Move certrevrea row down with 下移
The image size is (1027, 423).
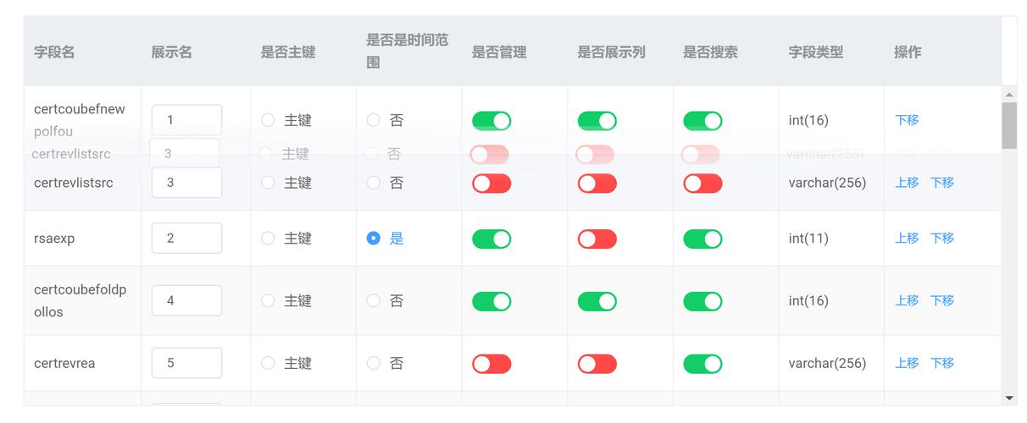pos(942,363)
